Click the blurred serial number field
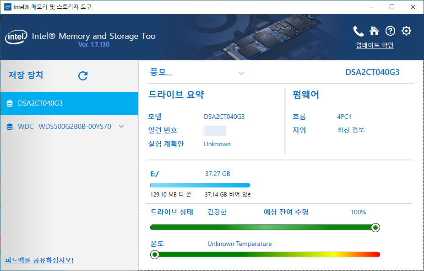Image resolution: width=424 pixels, height=271 pixels. coord(214,131)
